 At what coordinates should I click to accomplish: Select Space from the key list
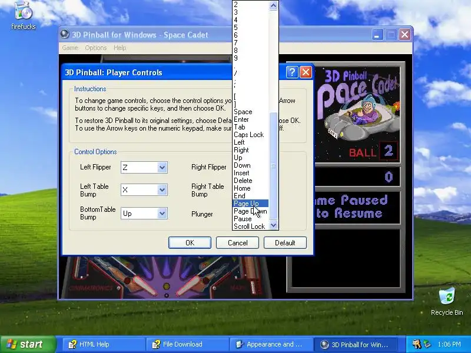251,112
